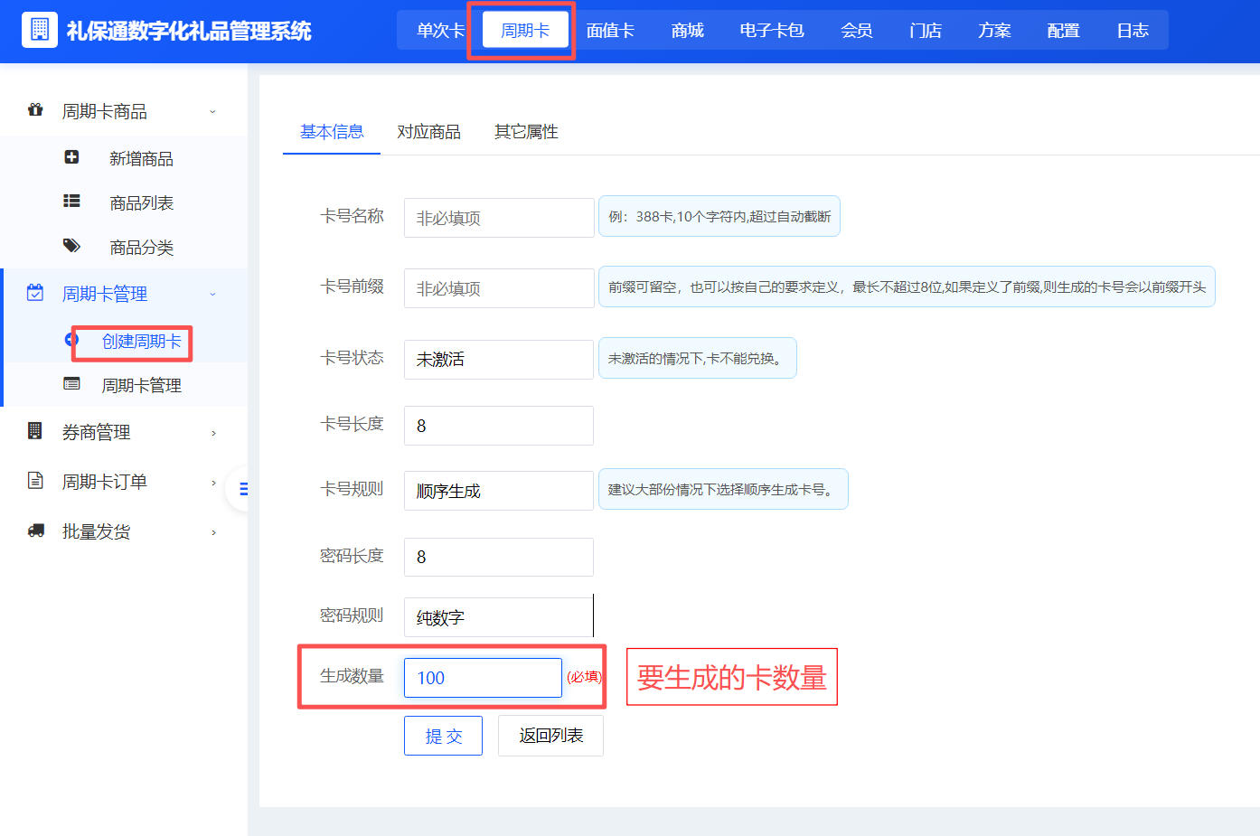Open the 卡号状态 dropdown showing 未激活
The height and width of the screenshot is (836, 1260).
(498, 359)
